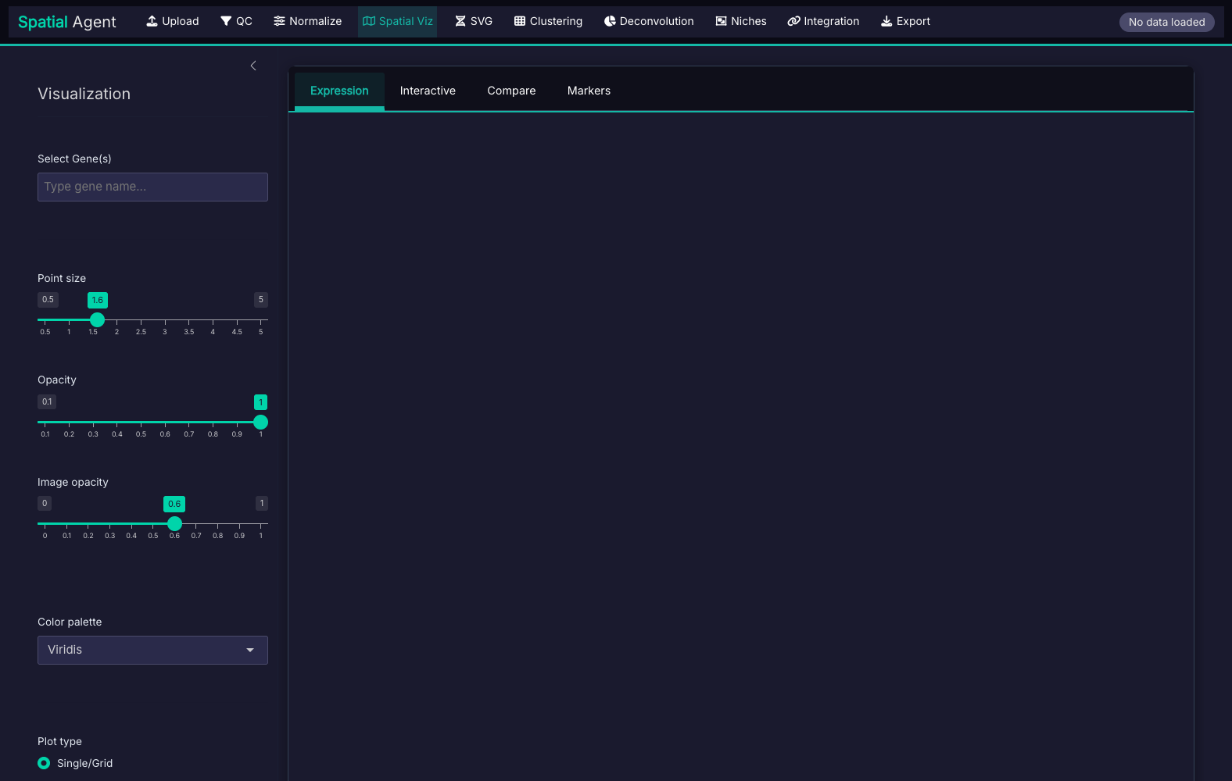Screen dimensions: 1232x781
Task: Click the SVG hourglass icon
Action: 460,21
